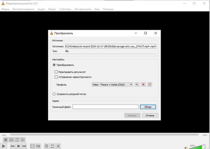The width and height of the screenshot is (210, 149).
Task: Start playback with the Play button
Action: pyautogui.click(x=4, y=146)
